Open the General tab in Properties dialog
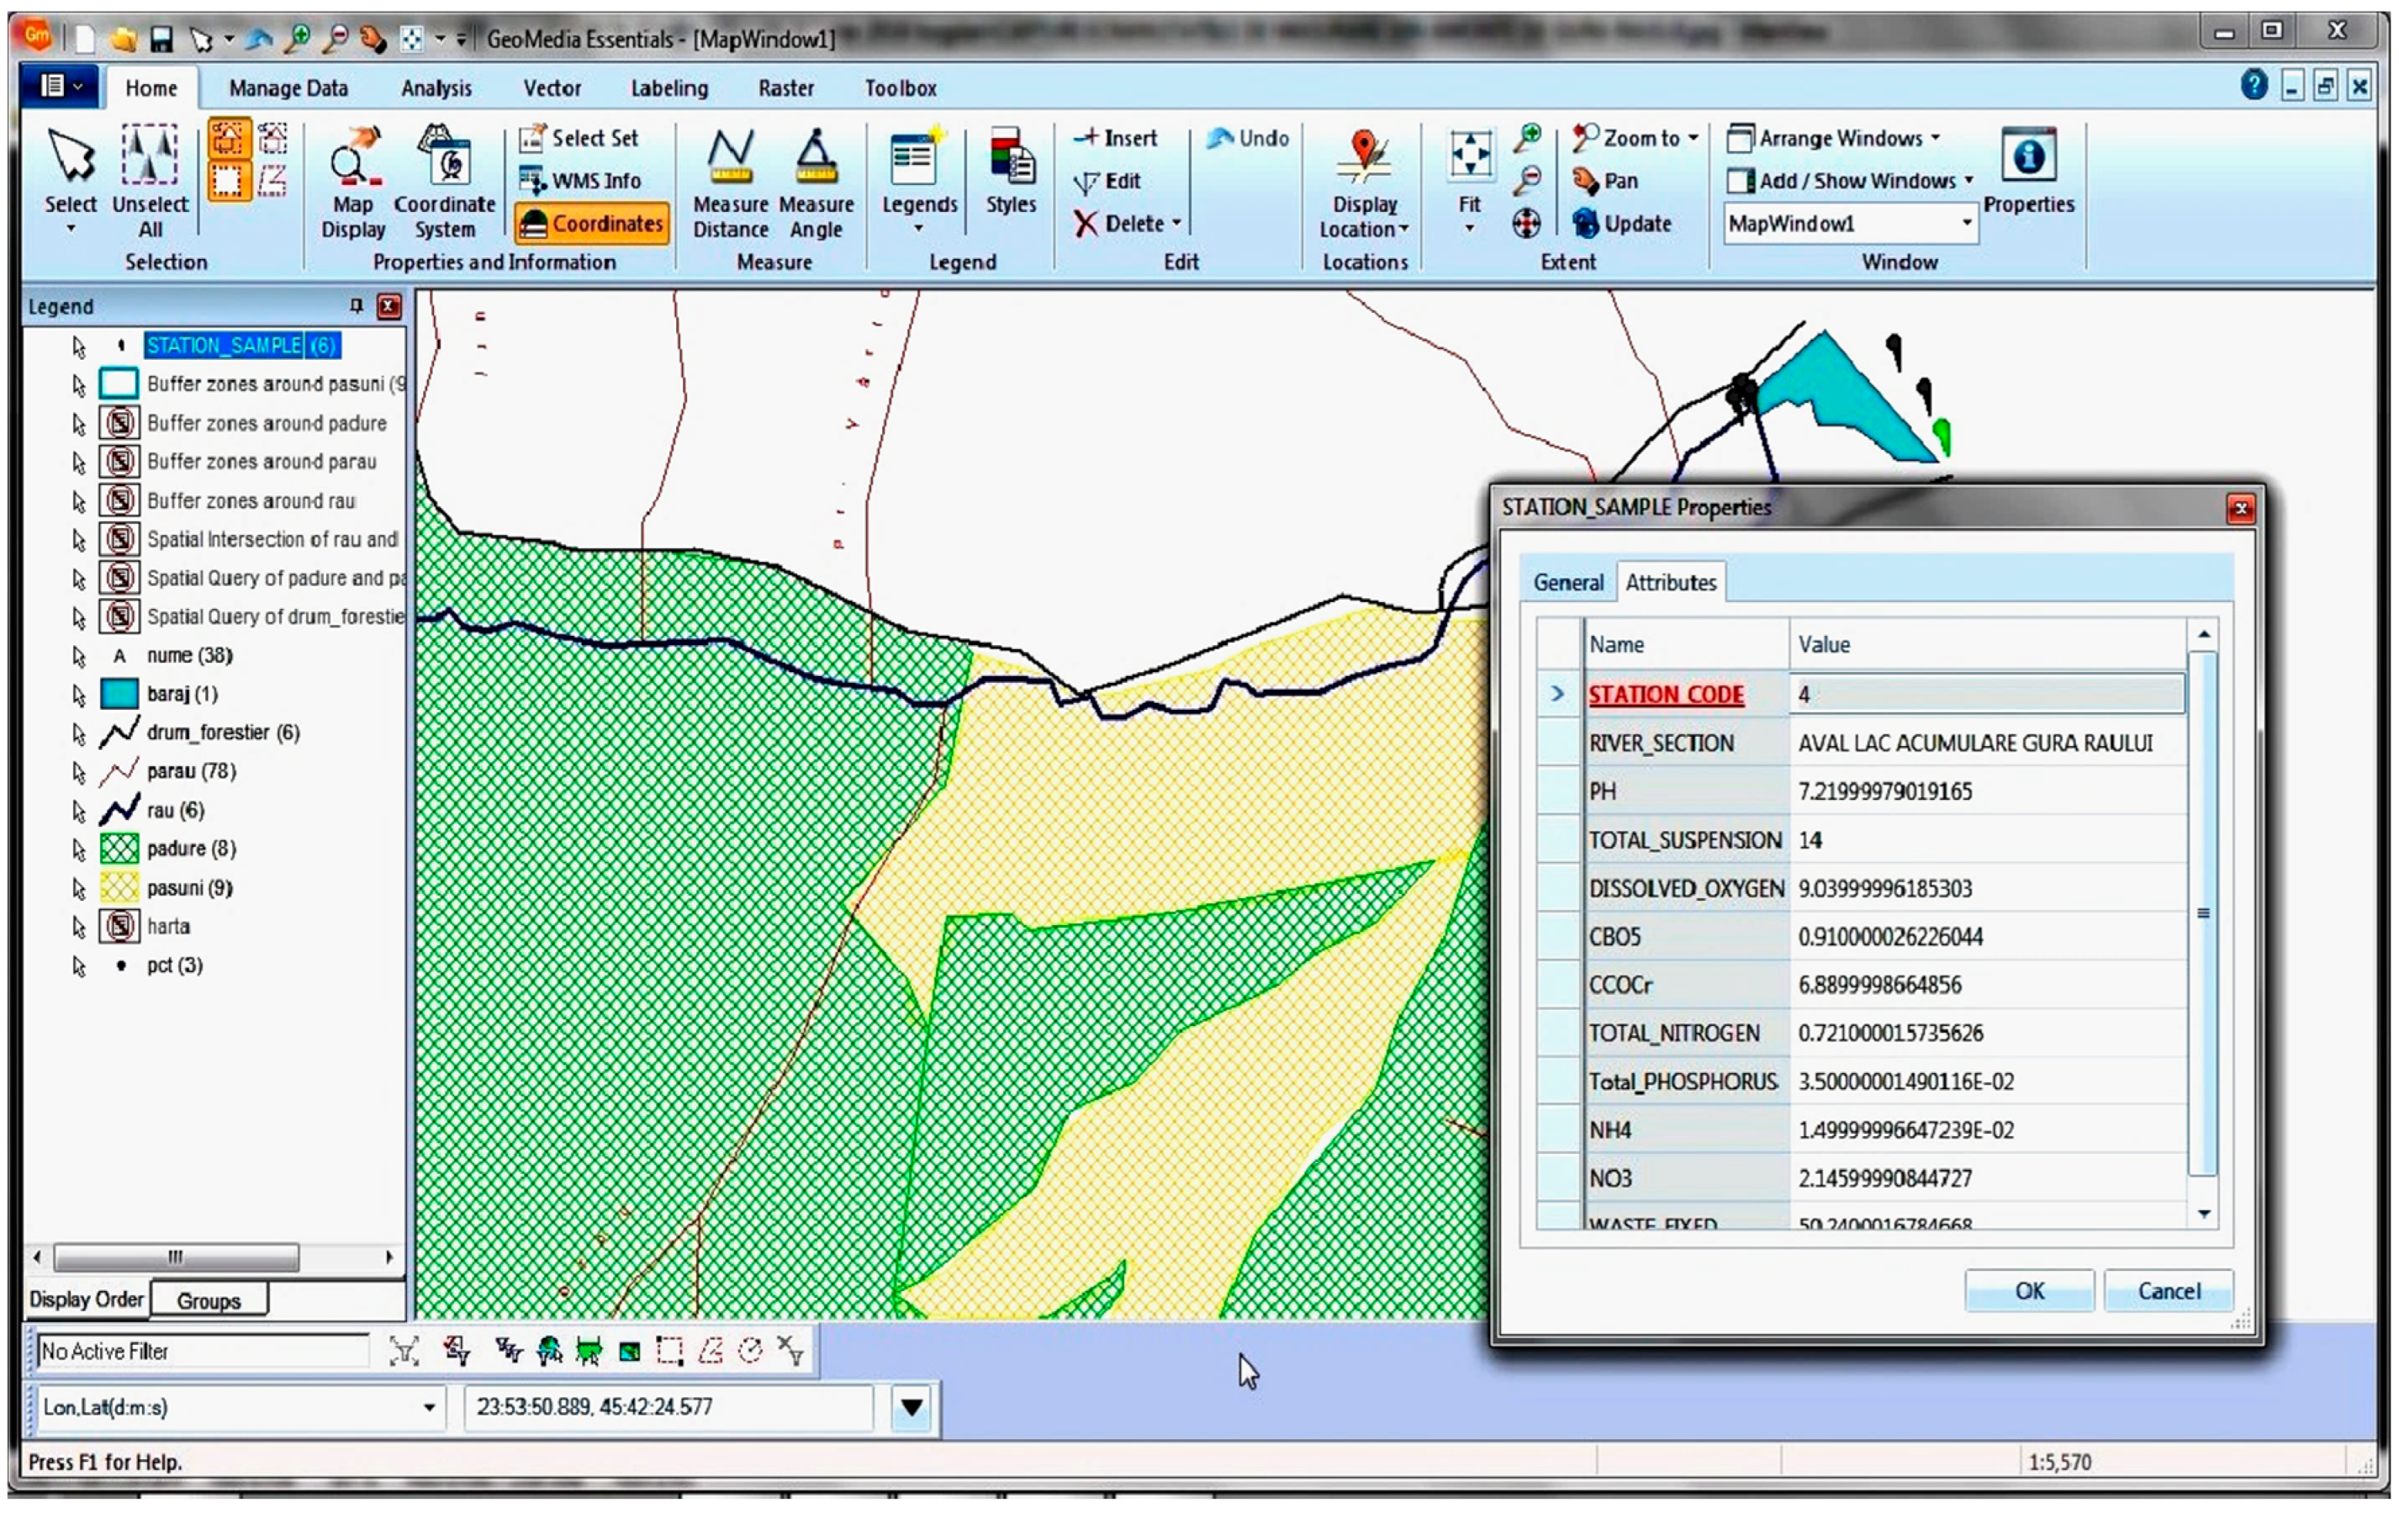 pos(1567,582)
